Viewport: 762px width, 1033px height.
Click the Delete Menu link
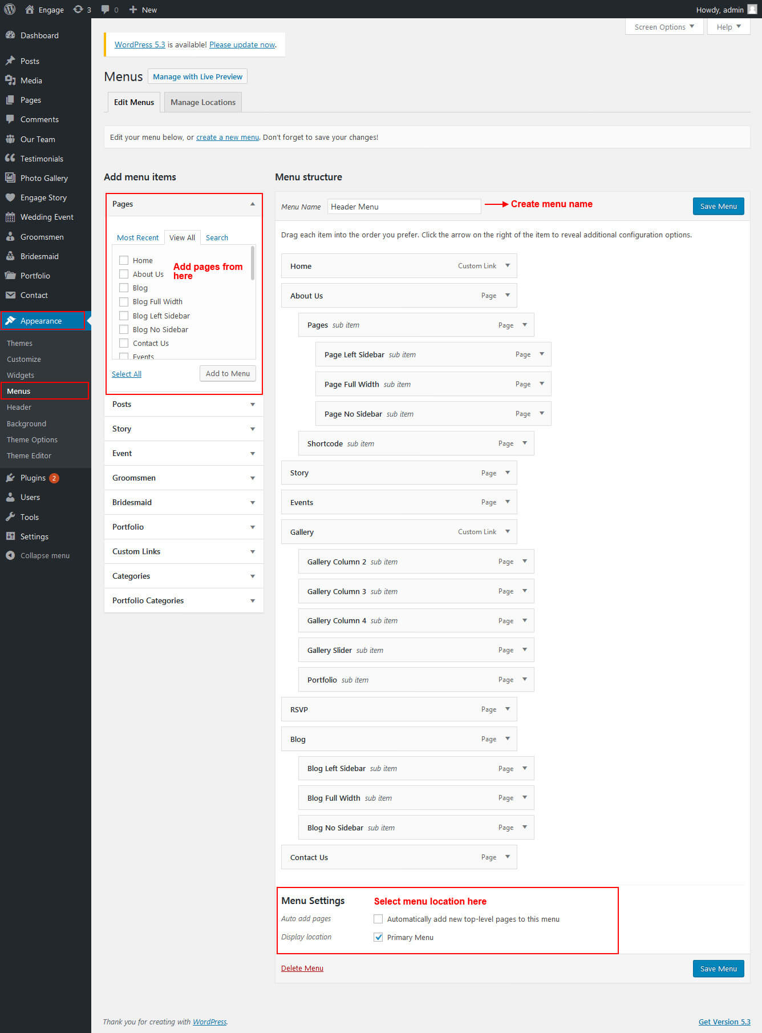[302, 968]
